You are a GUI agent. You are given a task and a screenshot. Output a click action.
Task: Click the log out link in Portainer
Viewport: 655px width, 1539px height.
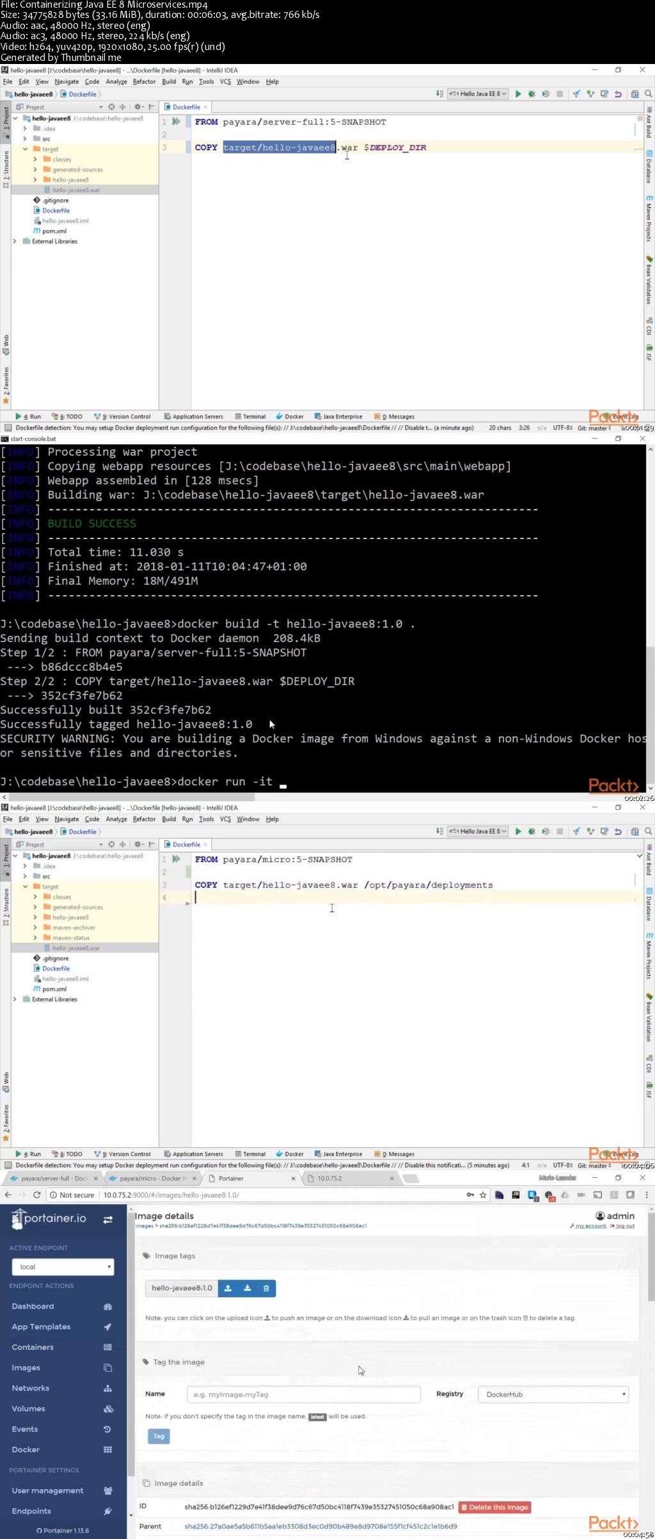point(625,1226)
